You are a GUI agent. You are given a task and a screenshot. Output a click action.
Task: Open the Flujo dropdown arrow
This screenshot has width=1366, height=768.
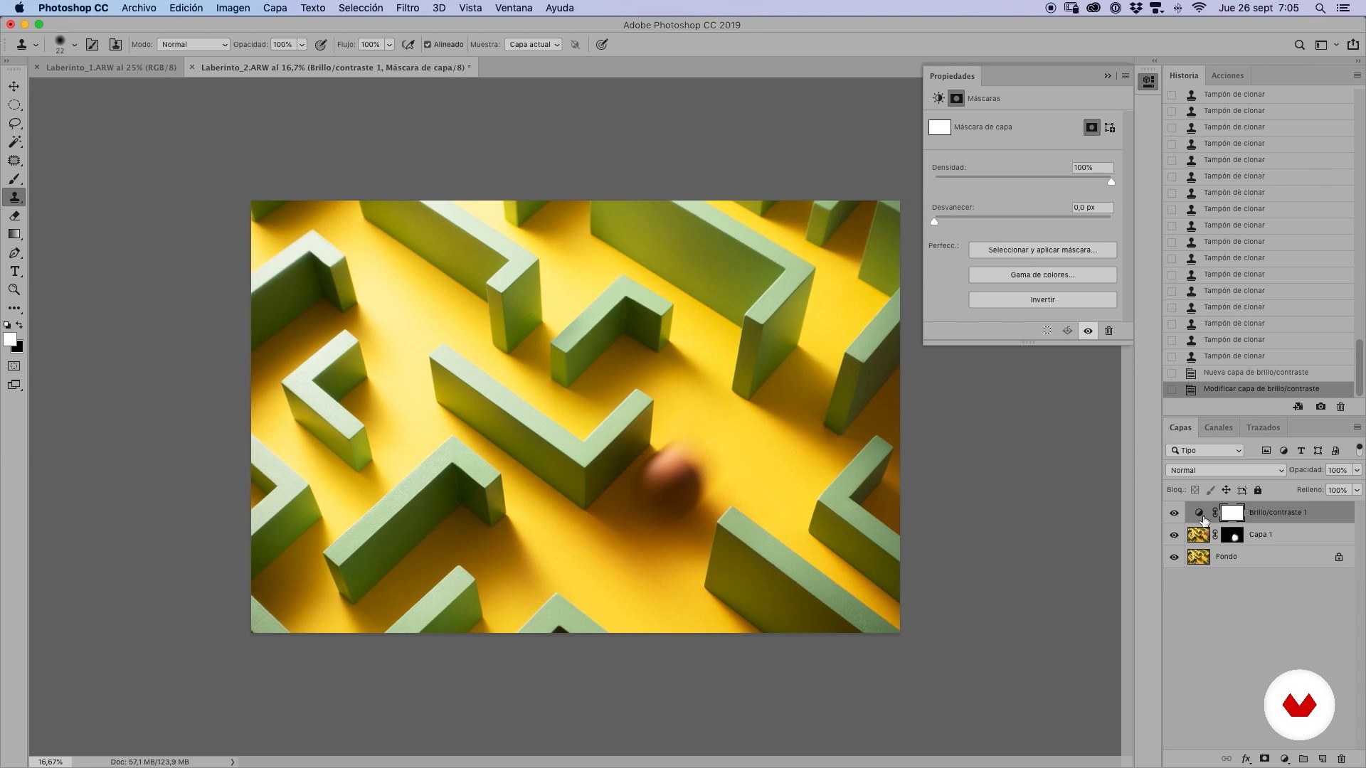pos(389,45)
